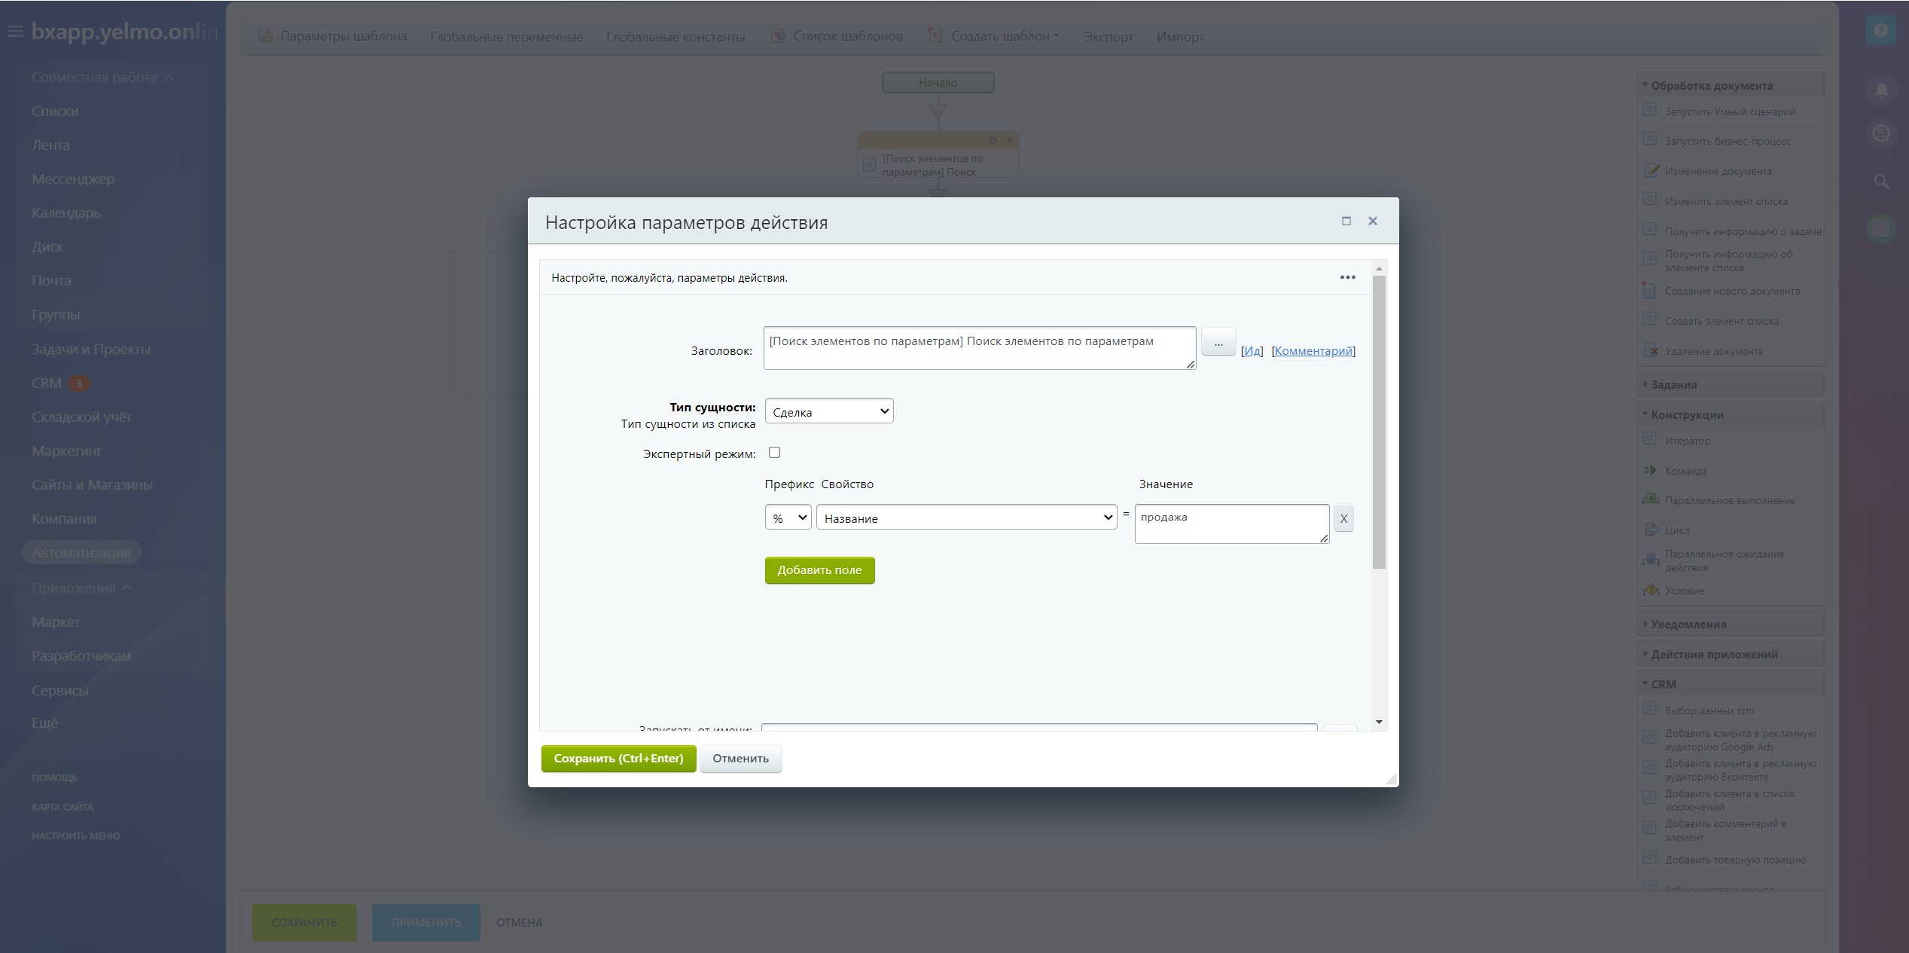Image resolution: width=1909 pixels, height=953 pixels.
Task: Enable Expert mode (Экспертный режим) checkbox
Action: coord(774,453)
